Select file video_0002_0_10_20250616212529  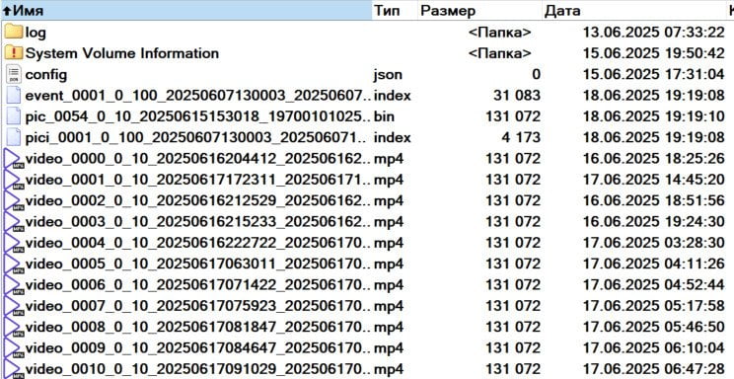click(198, 201)
